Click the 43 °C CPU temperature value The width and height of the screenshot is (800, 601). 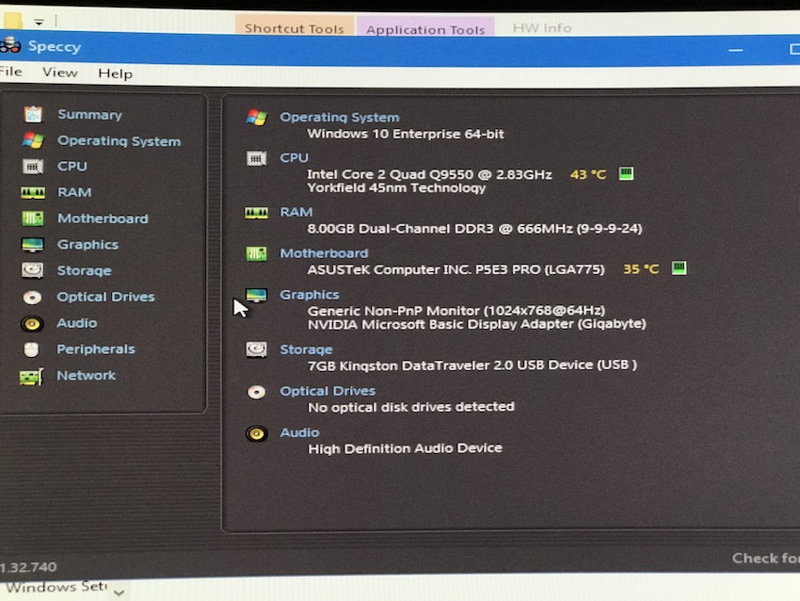(587, 174)
